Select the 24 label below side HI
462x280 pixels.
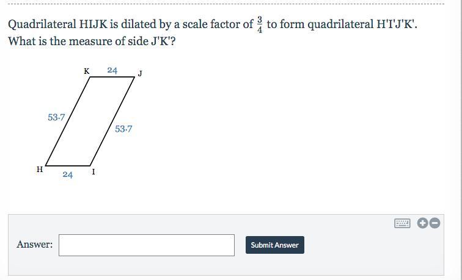coord(67,175)
